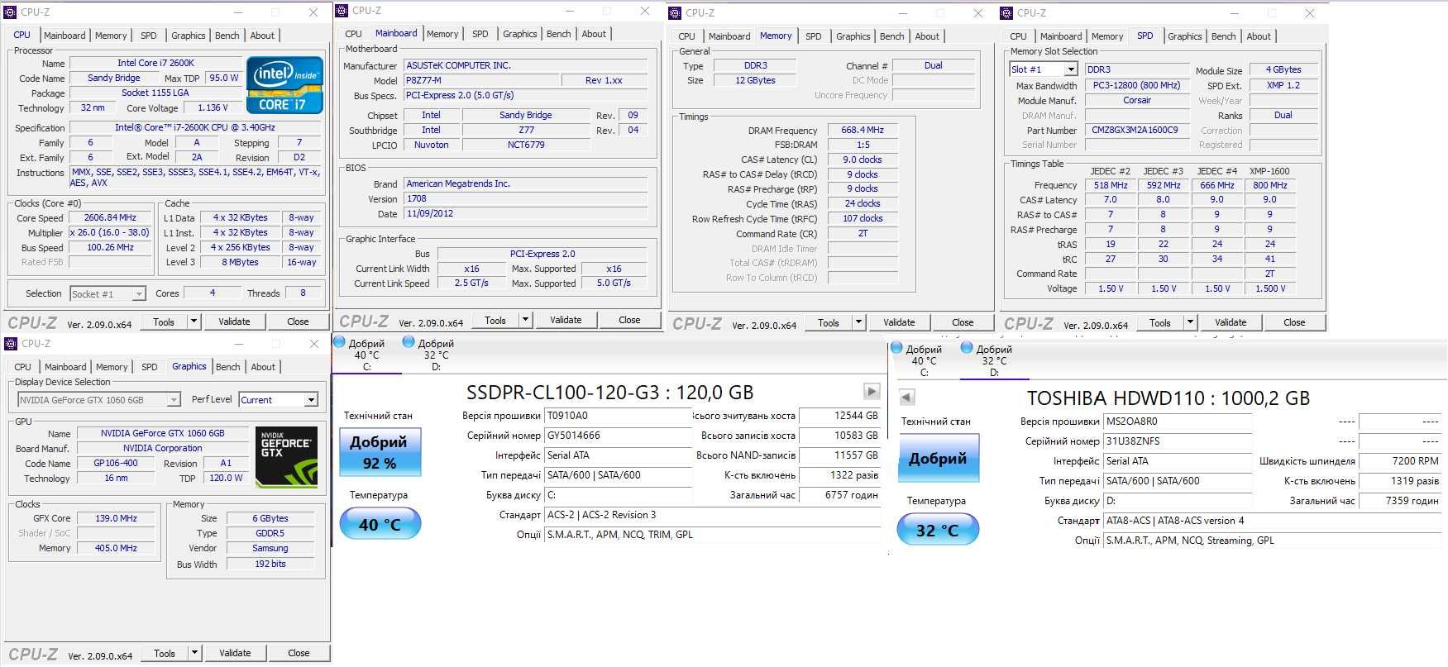Click the NVIDIA GeForce GTX logo image
Viewport: 1448px width, 667px height.
(286, 455)
